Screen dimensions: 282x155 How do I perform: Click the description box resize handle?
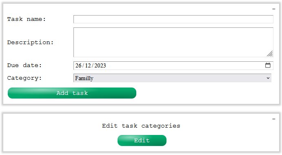pos(270,54)
